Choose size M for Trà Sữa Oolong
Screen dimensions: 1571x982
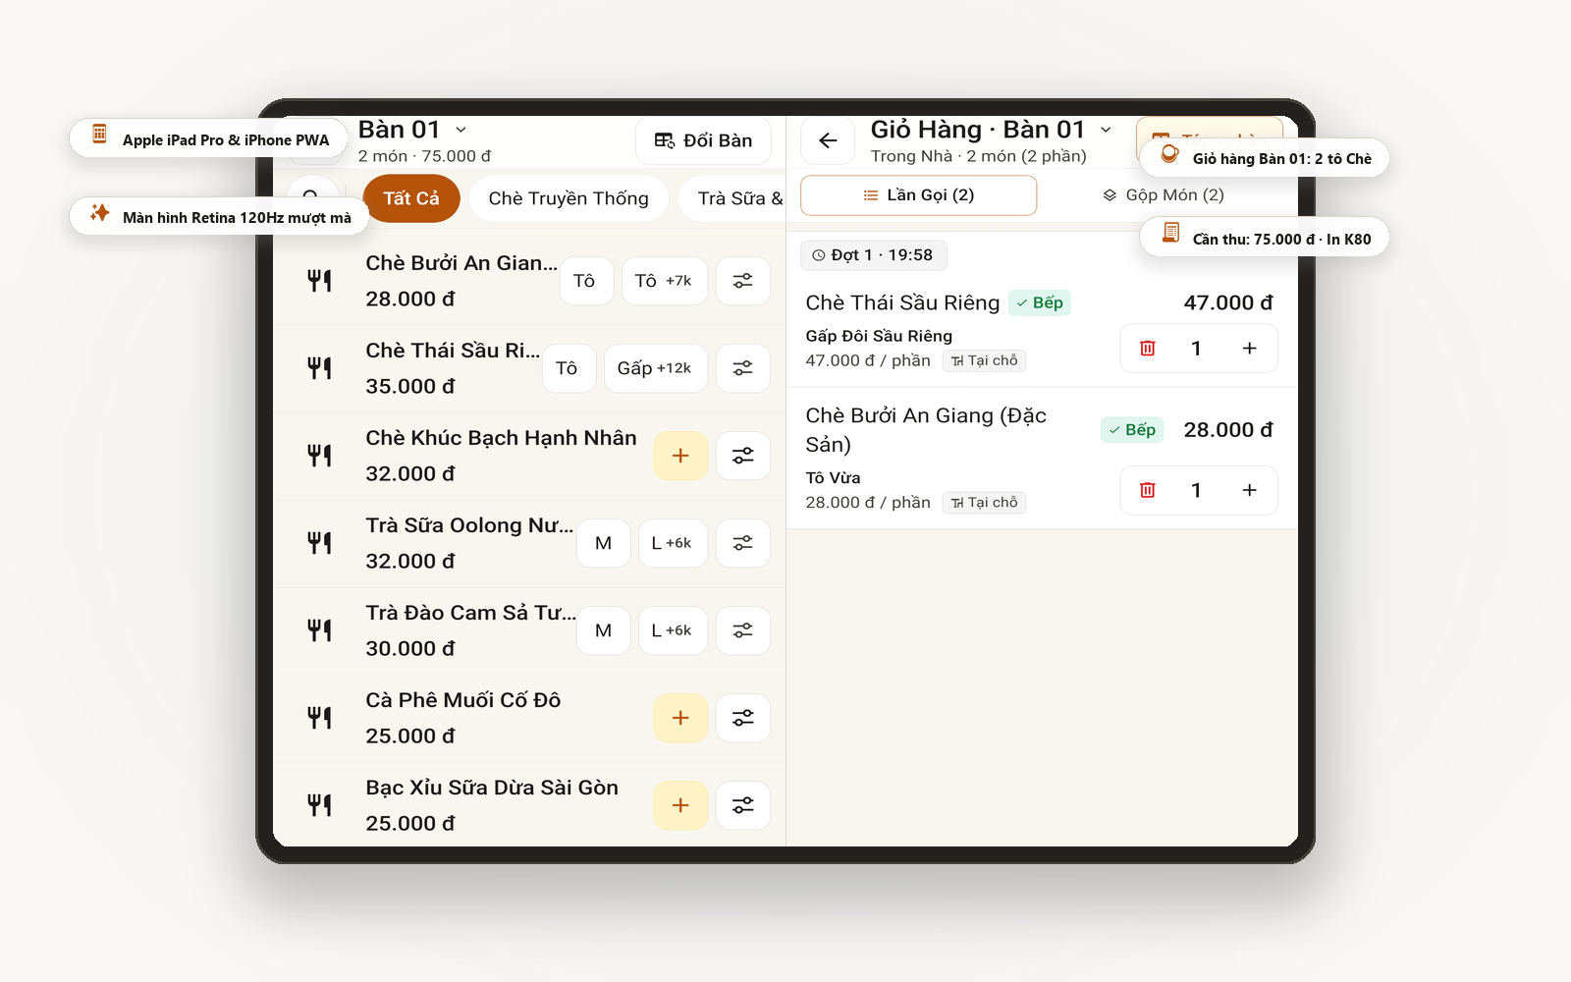pyautogui.click(x=603, y=543)
